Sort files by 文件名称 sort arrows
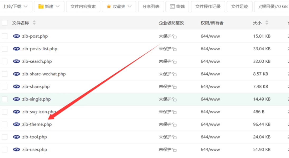Image resolution: width=289 pixels, height=158 pixels. coord(34,23)
